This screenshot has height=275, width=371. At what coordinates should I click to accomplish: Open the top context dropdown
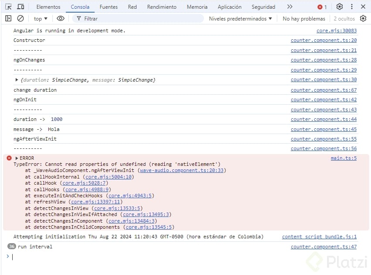41,19
